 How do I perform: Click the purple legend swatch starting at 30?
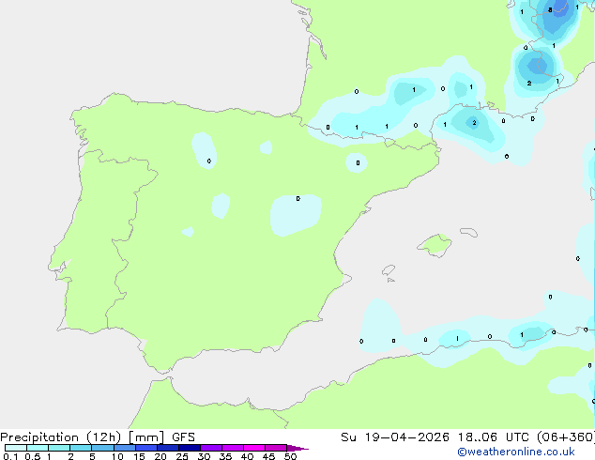coord(211,448)
